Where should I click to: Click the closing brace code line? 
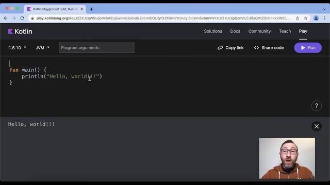pyautogui.click(x=11, y=83)
